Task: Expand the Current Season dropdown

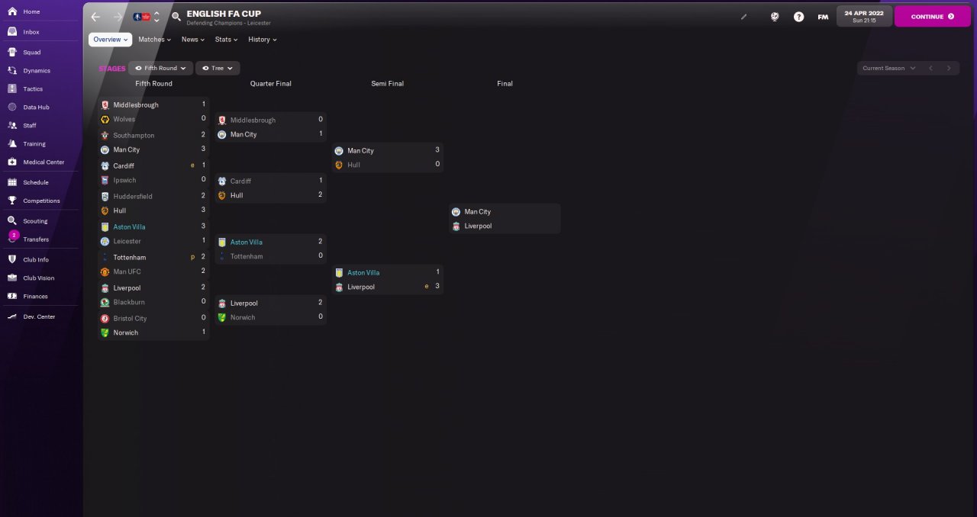Action: pyautogui.click(x=888, y=68)
